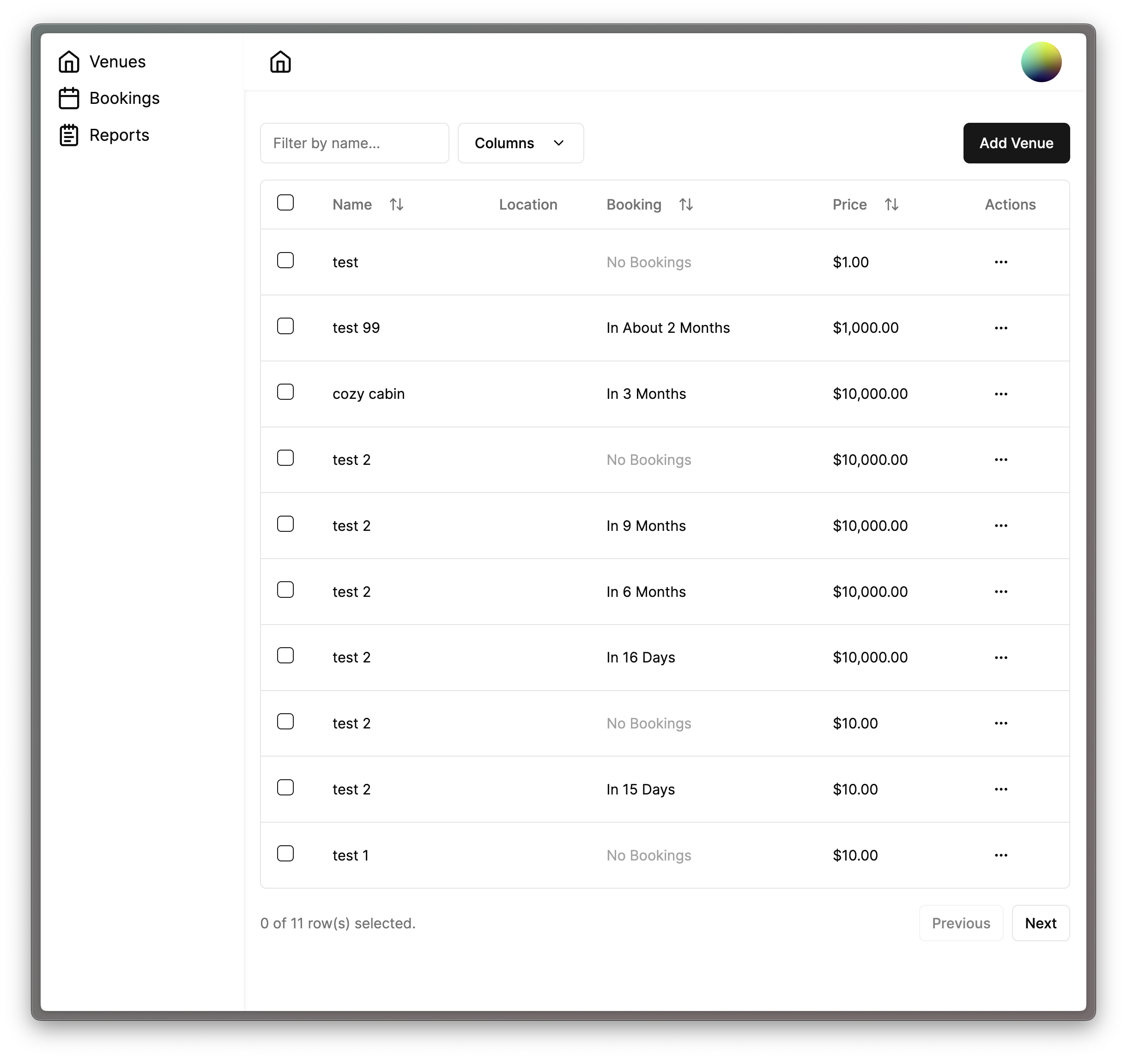1127x1059 pixels.
Task: Click the Add Venue button
Action: tap(1016, 144)
